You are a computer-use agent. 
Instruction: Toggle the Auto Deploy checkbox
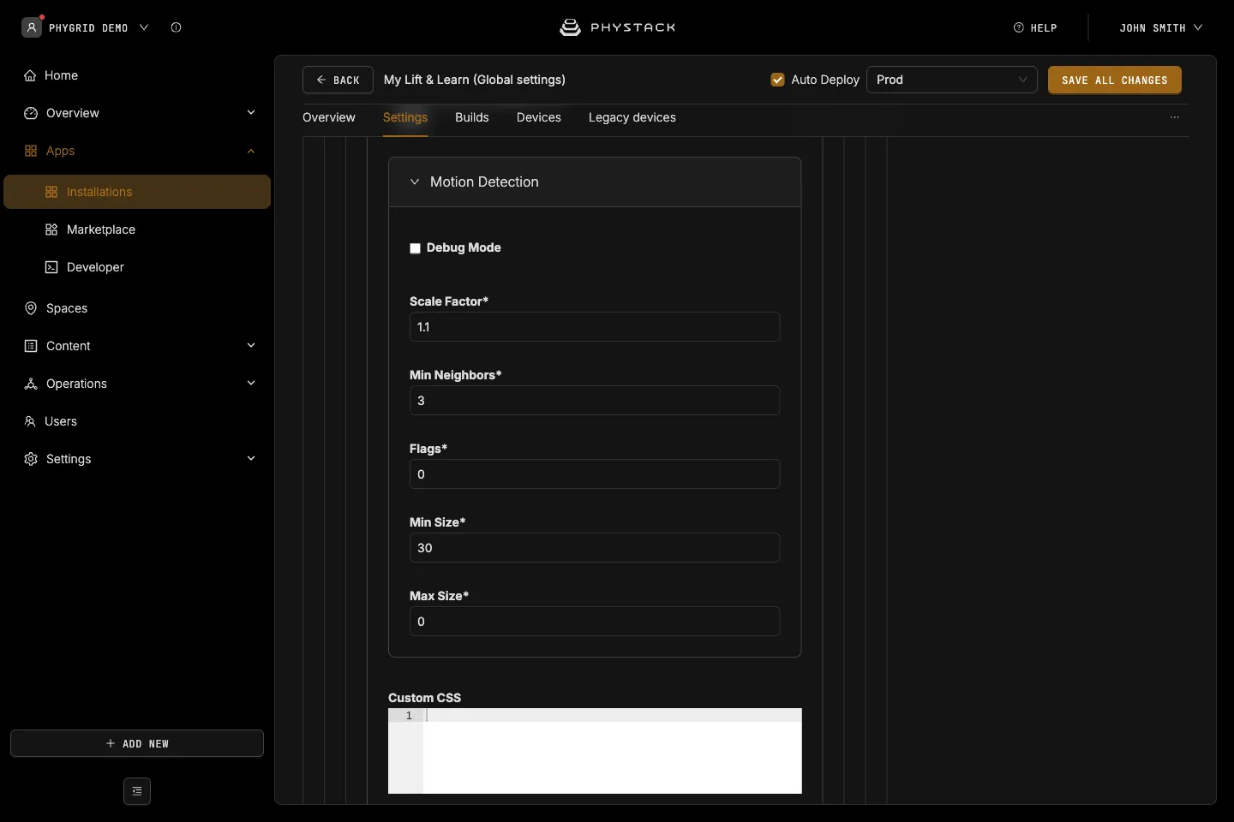[778, 80]
